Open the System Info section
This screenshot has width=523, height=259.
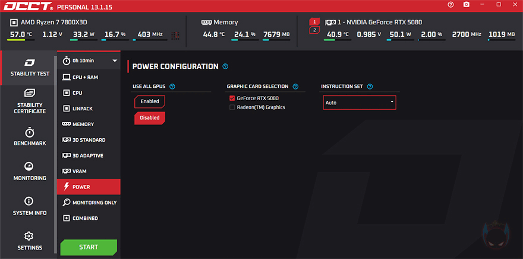[x=30, y=206]
